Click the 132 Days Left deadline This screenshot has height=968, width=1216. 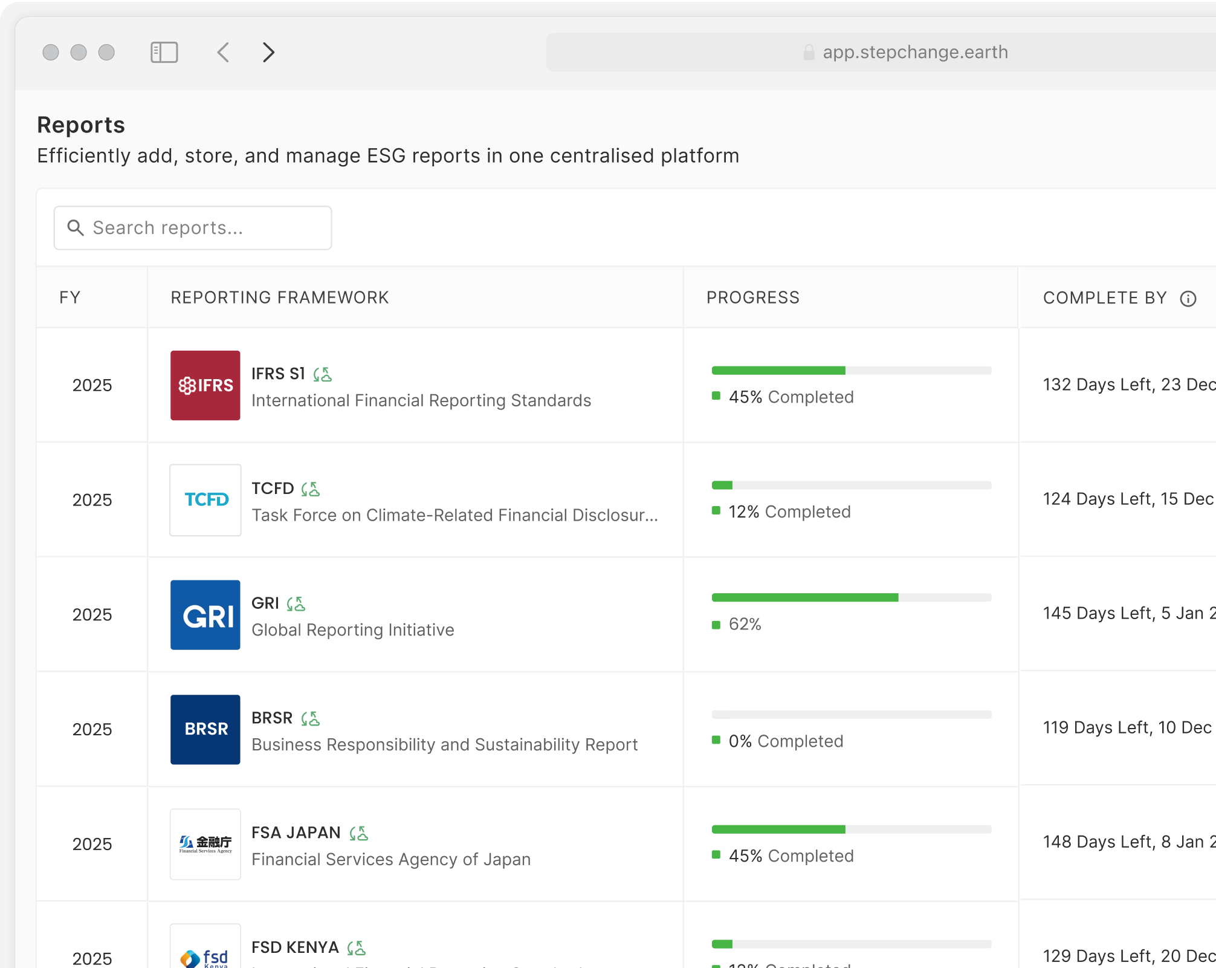1129,385
